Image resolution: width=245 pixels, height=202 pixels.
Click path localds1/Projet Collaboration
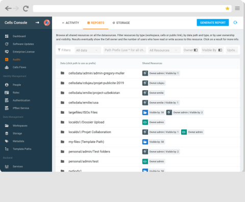pyautogui.click(x=90, y=132)
